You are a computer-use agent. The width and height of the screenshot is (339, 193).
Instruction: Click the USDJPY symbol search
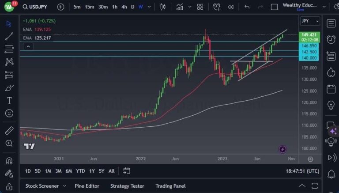tap(35, 7)
